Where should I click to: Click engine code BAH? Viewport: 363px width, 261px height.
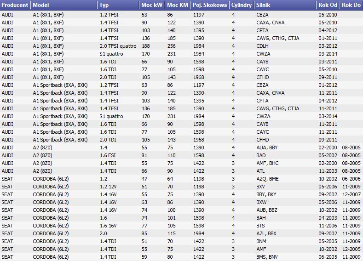[x=261, y=218]
